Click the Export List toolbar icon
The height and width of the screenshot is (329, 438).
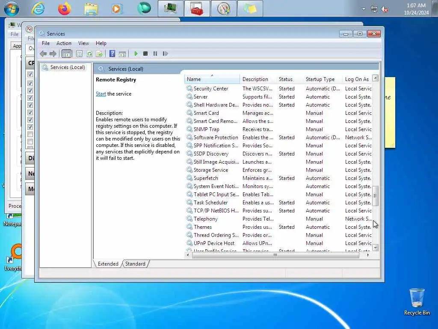pyautogui.click(x=99, y=54)
